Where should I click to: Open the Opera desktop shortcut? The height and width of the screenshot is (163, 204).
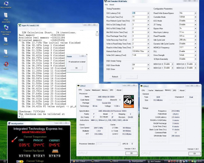pos(6,66)
